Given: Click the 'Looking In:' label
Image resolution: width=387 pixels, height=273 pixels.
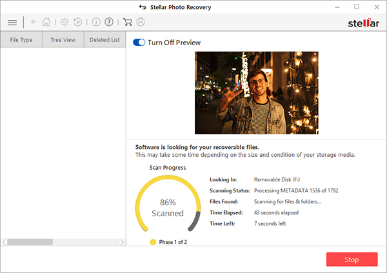Looking at the screenshot, I should coord(223,179).
